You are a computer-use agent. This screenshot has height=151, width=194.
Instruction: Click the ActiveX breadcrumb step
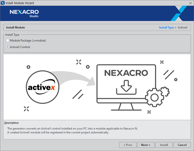tap(183, 28)
